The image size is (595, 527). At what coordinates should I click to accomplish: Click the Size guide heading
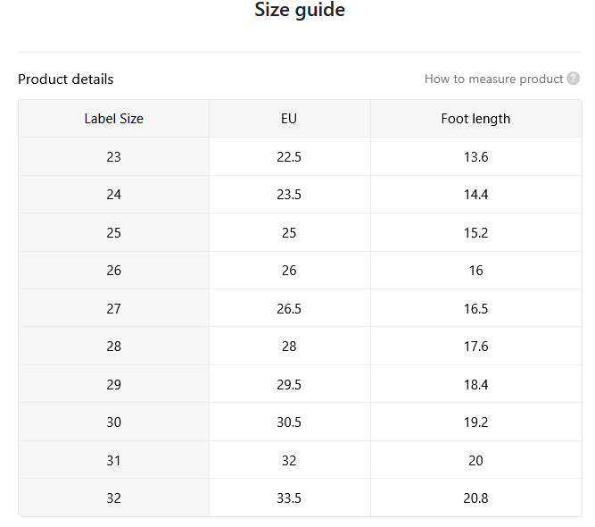tap(300, 10)
